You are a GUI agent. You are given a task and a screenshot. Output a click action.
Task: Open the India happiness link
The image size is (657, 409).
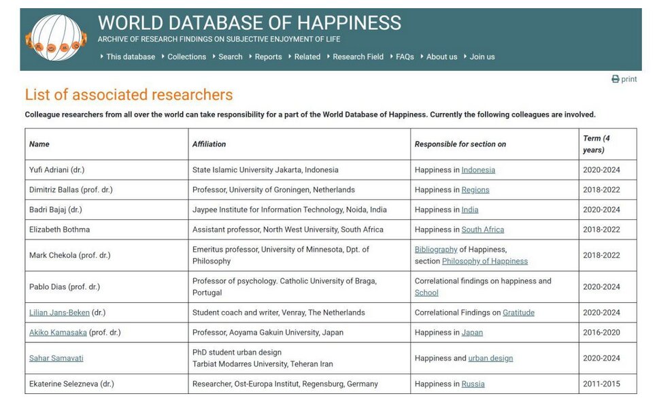470,210
